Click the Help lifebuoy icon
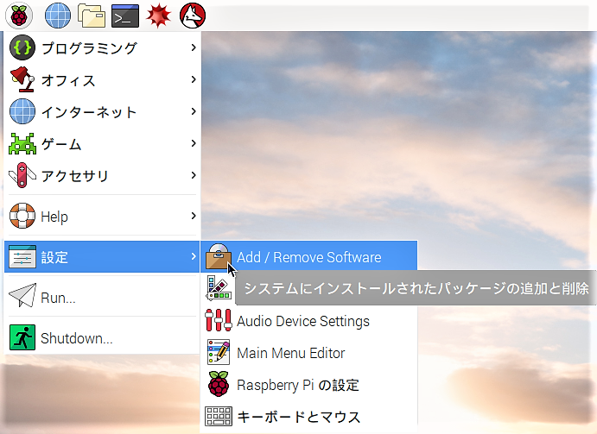The image size is (597, 434). tap(22, 216)
